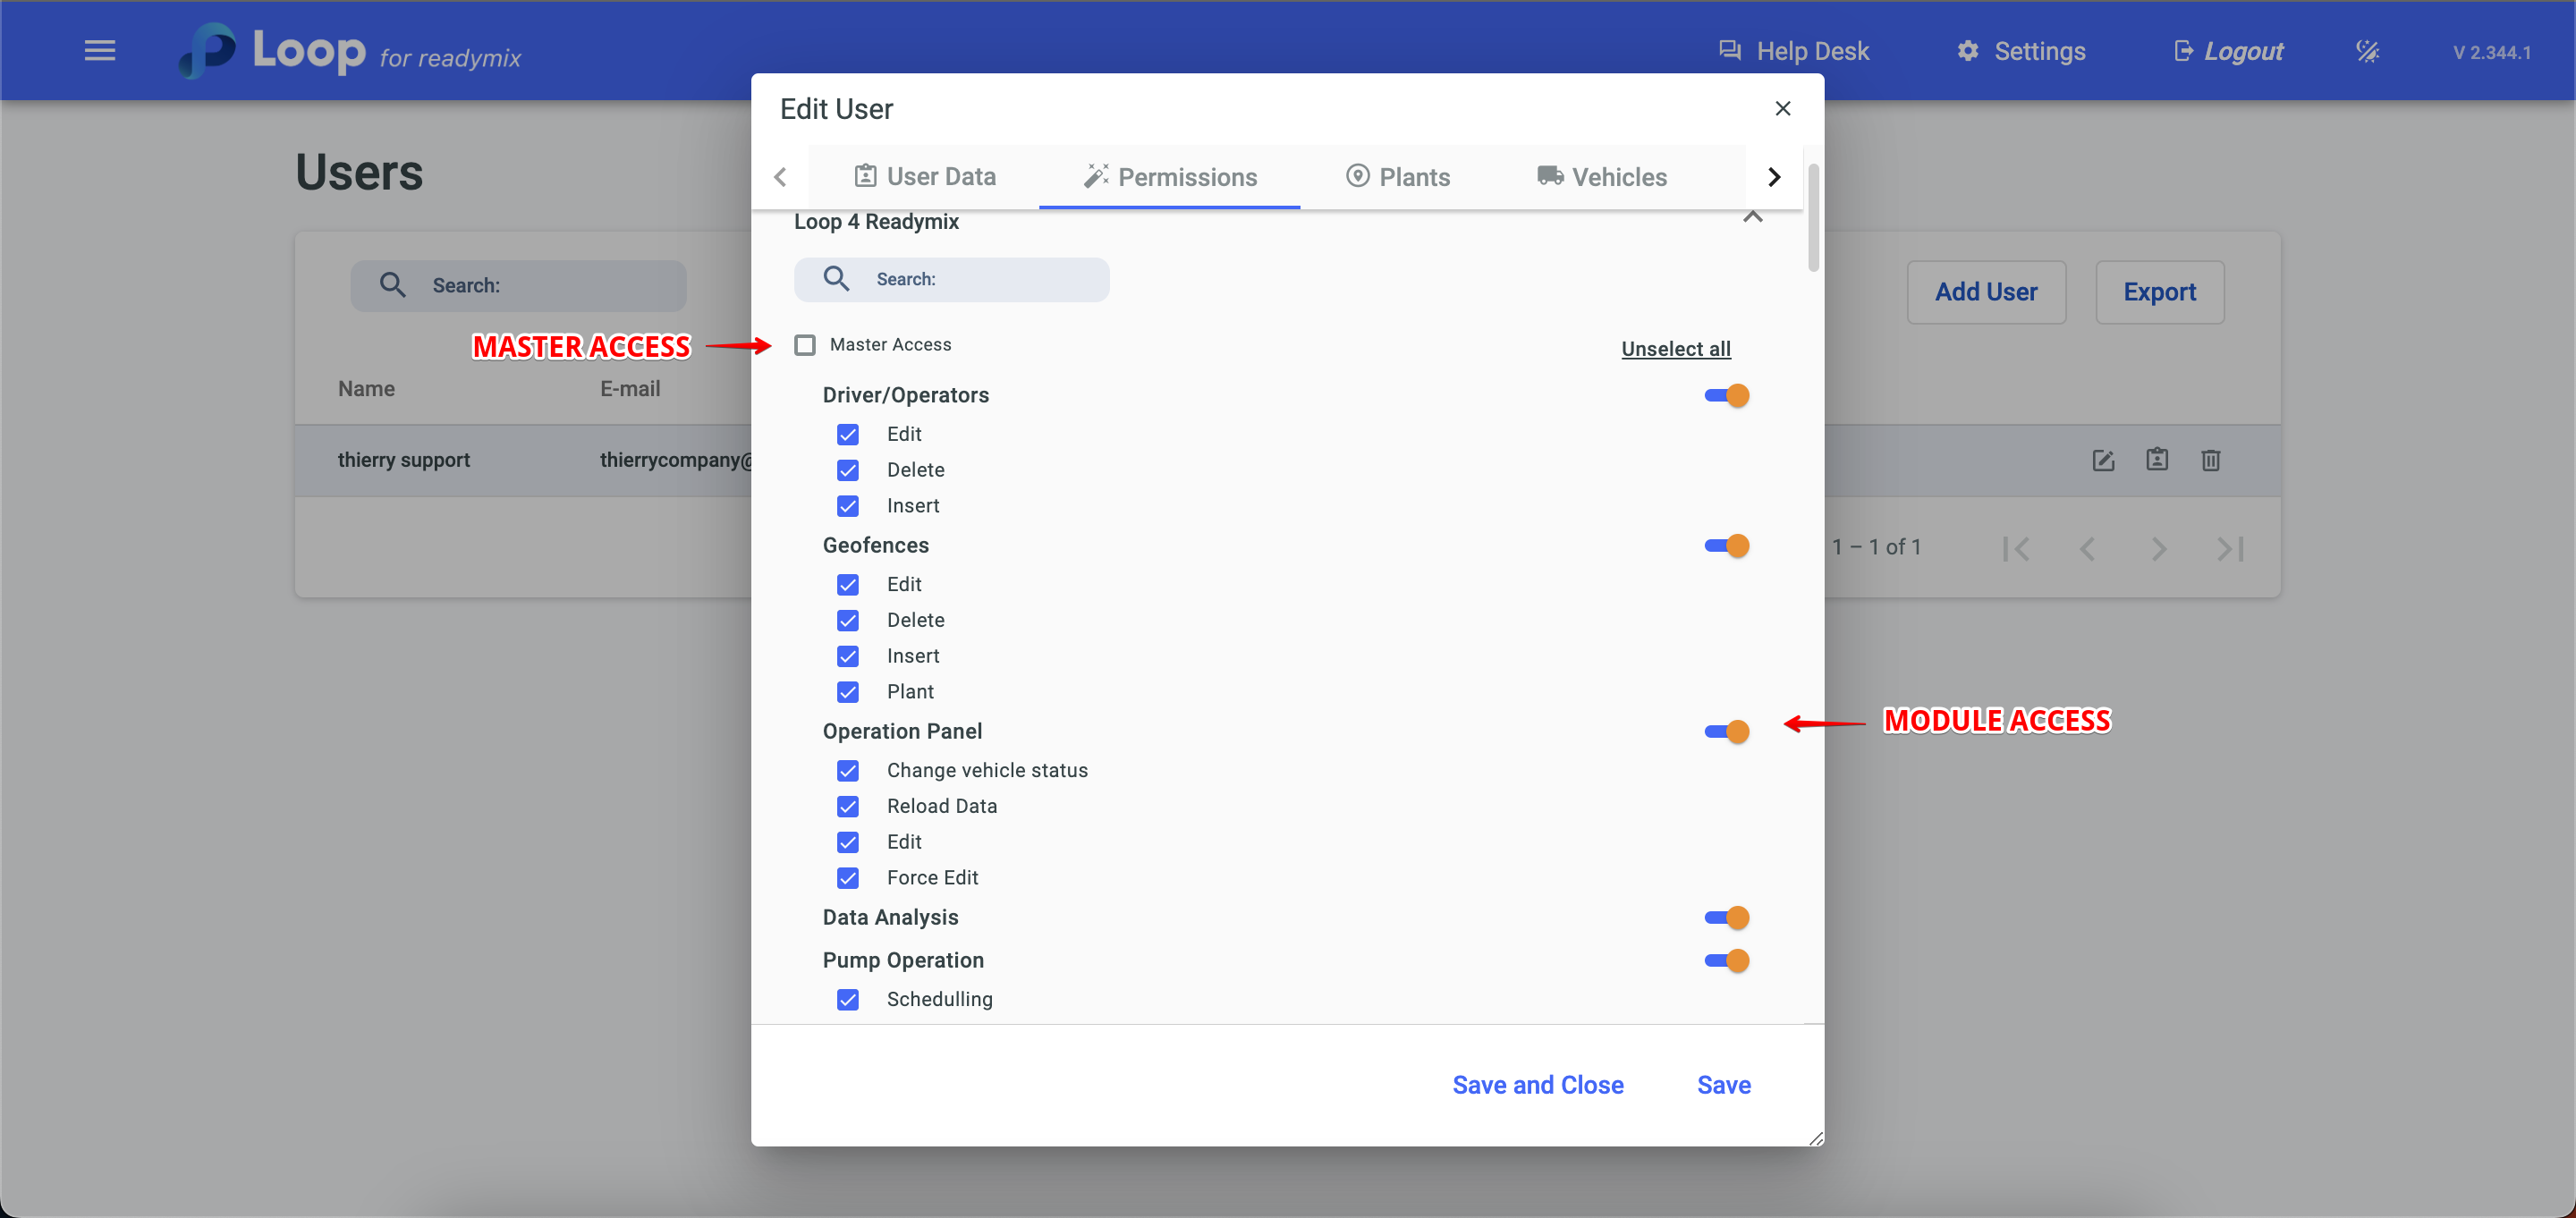The height and width of the screenshot is (1218, 2576).
Task: Switch to the Vehicles tab
Action: (1601, 177)
